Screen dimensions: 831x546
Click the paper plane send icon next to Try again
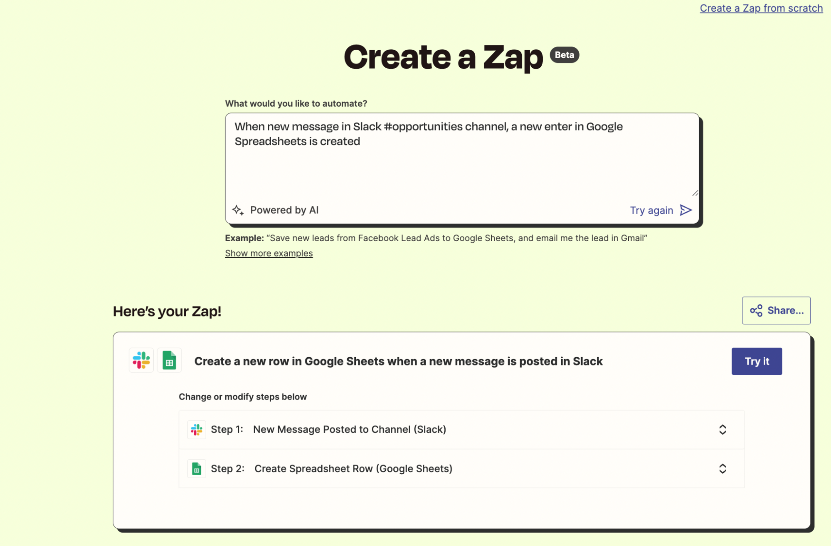[686, 210]
